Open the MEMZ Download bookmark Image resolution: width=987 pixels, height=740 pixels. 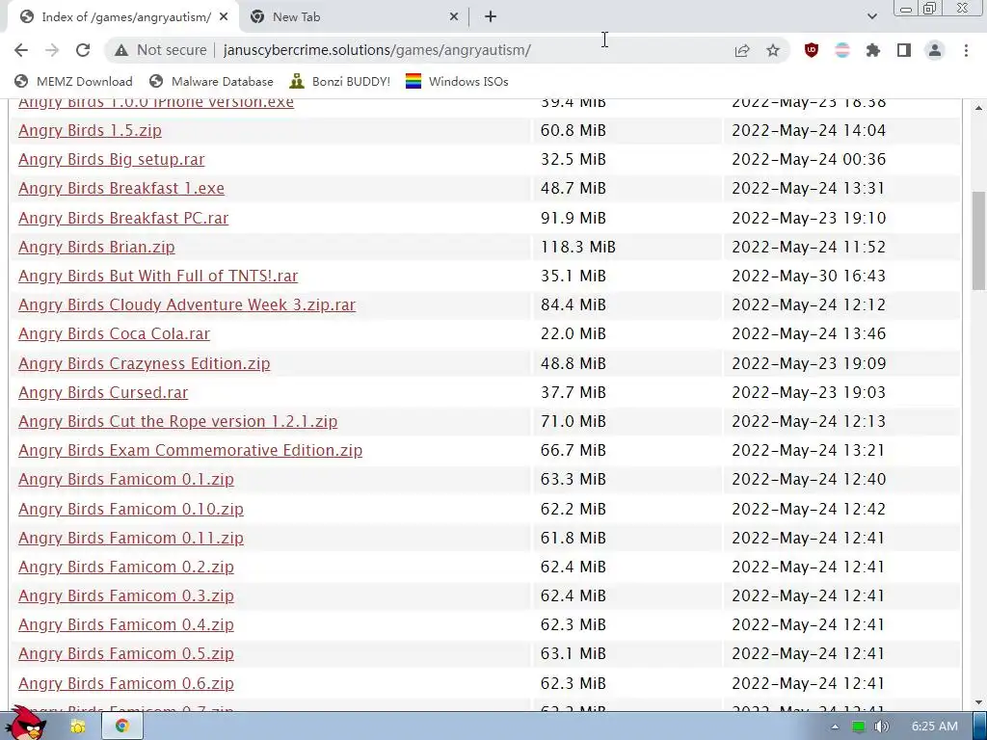pos(73,81)
